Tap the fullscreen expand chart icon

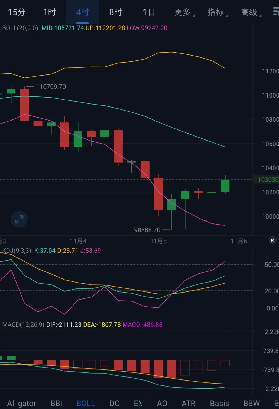(x=19, y=219)
